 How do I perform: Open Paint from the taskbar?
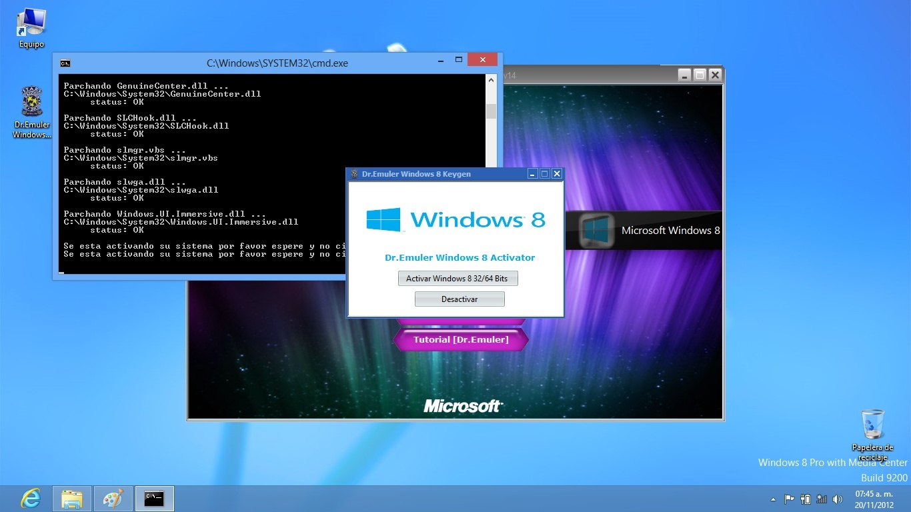tap(113, 499)
